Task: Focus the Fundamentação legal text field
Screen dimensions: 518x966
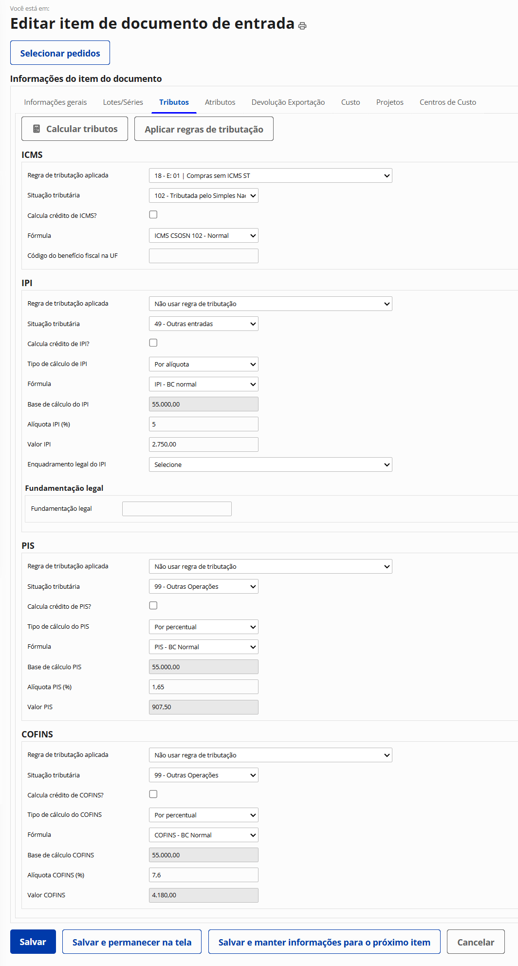Action: click(177, 509)
